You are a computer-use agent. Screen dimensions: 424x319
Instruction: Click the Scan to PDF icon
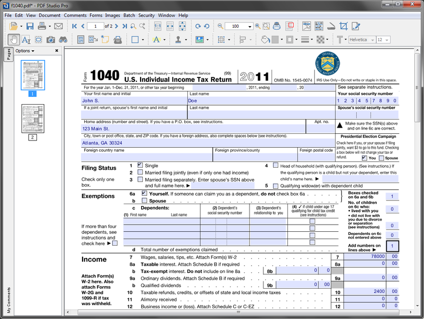click(x=331, y=26)
